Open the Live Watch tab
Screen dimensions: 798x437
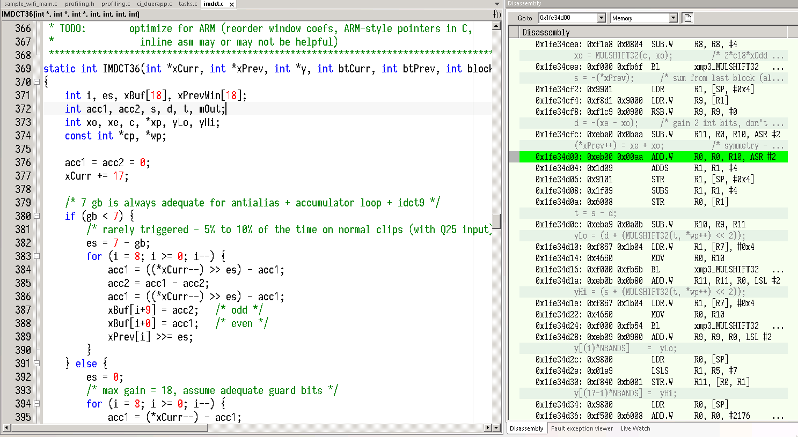pyautogui.click(x=635, y=428)
